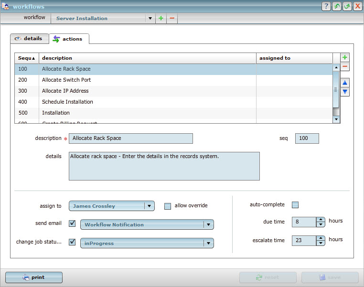Add new action row with plus icon
This screenshot has width=364, height=287.
tap(345, 57)
